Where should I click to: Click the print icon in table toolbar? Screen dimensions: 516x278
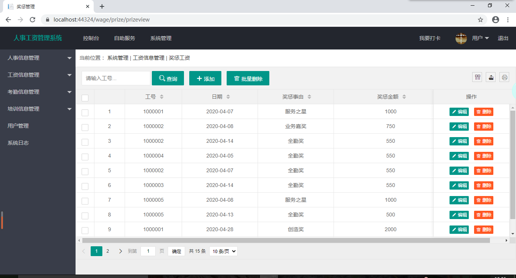click(x=505, y=77)
